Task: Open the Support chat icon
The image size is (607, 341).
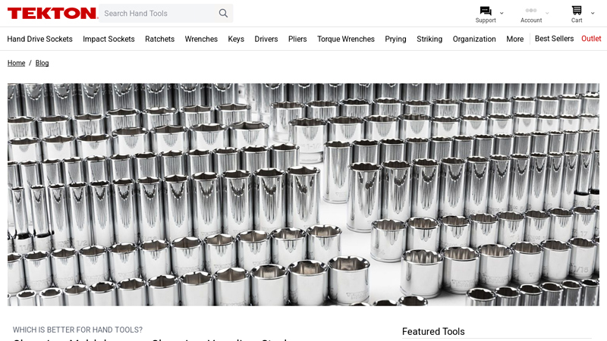Action: [x=486, y=11]
